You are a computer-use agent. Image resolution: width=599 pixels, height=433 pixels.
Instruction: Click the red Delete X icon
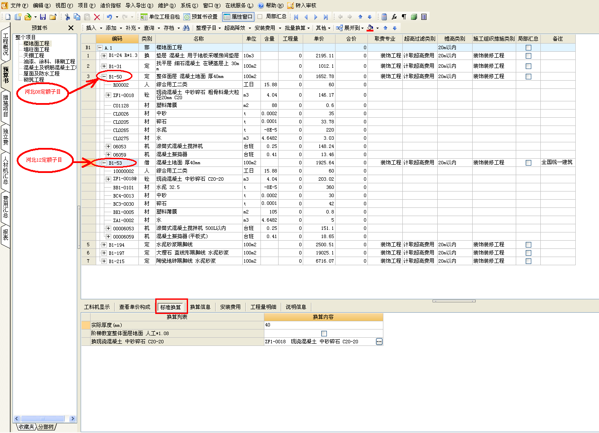click(97, 17)
